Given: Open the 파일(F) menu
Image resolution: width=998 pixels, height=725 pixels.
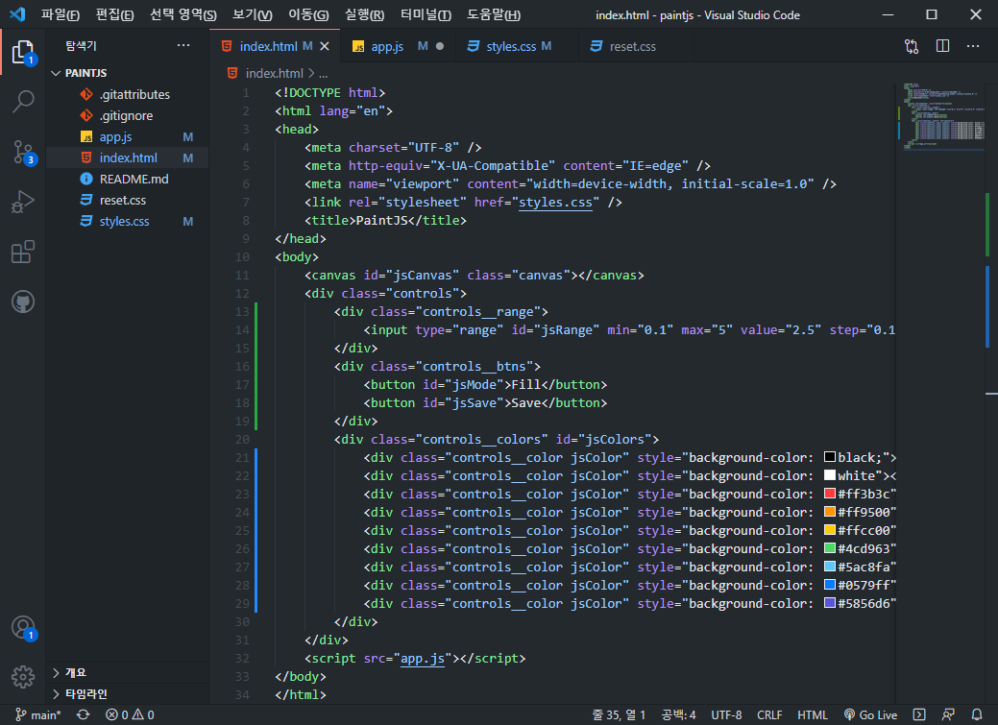Looking at the screenshot, I should pyautogui.click(x=61, y=14).
